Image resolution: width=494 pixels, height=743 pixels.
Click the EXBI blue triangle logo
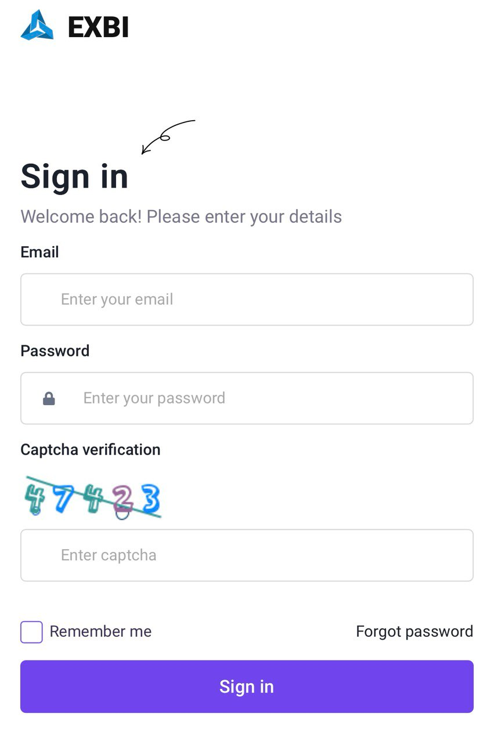37,26
